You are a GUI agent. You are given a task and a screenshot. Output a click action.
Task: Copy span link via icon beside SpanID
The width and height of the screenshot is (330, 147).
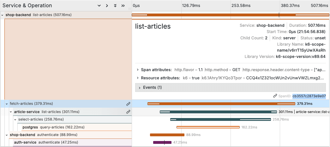coord(275,96)
